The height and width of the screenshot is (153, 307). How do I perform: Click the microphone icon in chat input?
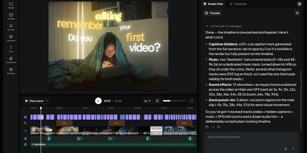click(x=286, y=149)
